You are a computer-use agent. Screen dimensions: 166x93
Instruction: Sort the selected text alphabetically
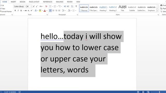click(72, 6)
